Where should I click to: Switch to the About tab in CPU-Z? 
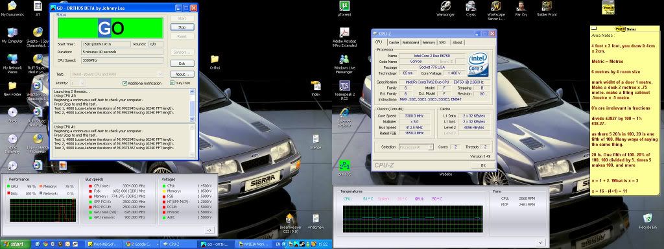(457, 42)
